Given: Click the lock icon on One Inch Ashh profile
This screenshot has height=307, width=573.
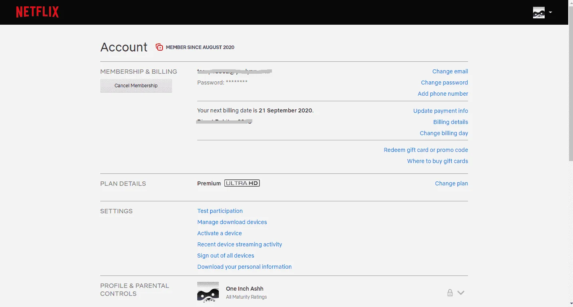Looking at the screenshot, I should click(450, 293).
